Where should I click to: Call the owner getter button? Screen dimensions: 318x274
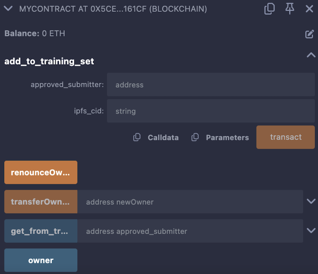coord(41,260)
